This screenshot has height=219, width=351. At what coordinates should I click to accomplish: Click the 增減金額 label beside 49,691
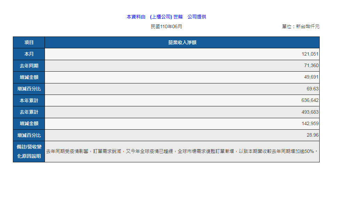pyautogui.click(x=29, y=77)
